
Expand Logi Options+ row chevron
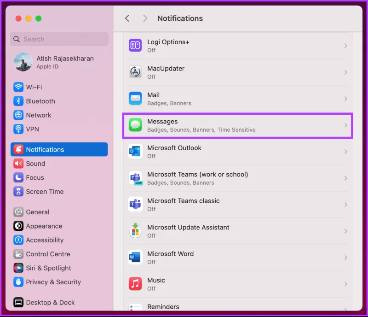pyautogui.click(x=346, y=46)
